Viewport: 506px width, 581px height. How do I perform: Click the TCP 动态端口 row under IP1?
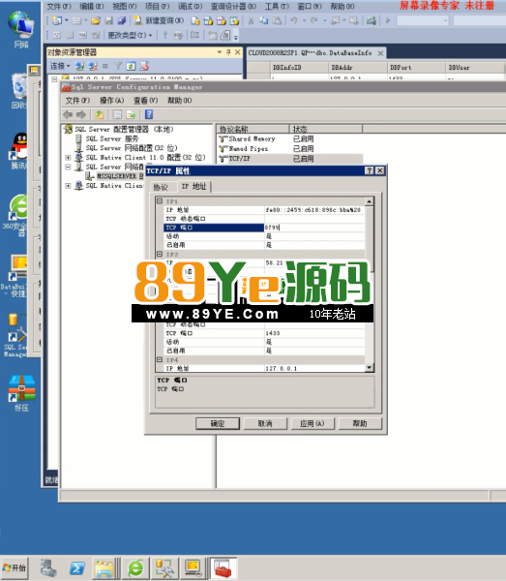click(x=264, y=219)
